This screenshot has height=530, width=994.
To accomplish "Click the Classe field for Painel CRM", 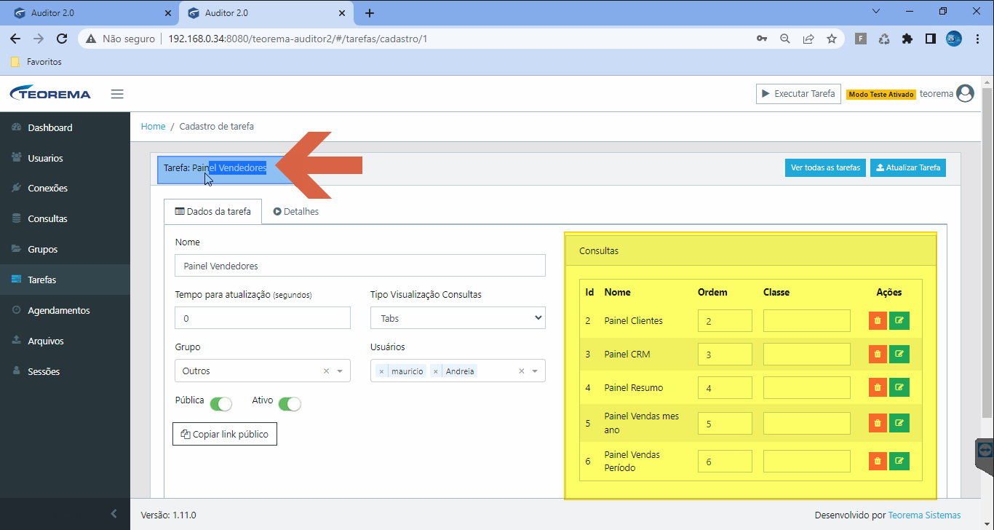I will (807, 355).
